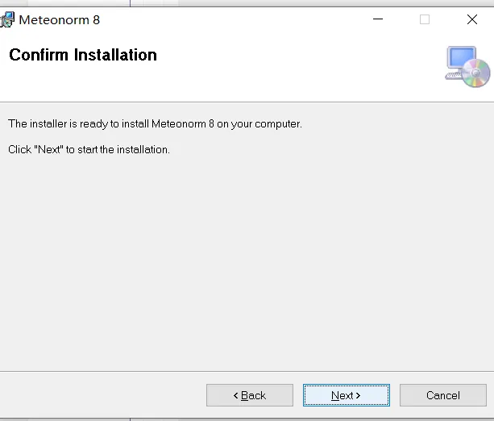Click the separator line above the buttons
The image size is (494, 421).
point(242,370)
